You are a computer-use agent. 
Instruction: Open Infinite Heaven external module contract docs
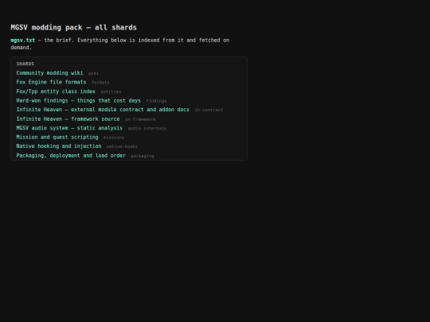[x=103, y=110]
